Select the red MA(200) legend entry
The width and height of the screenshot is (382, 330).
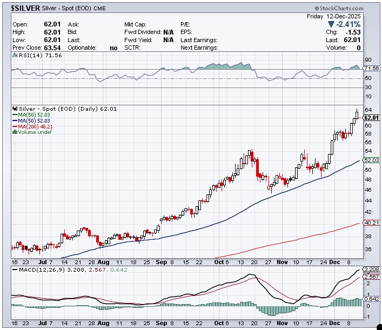(x=30, y=126)
